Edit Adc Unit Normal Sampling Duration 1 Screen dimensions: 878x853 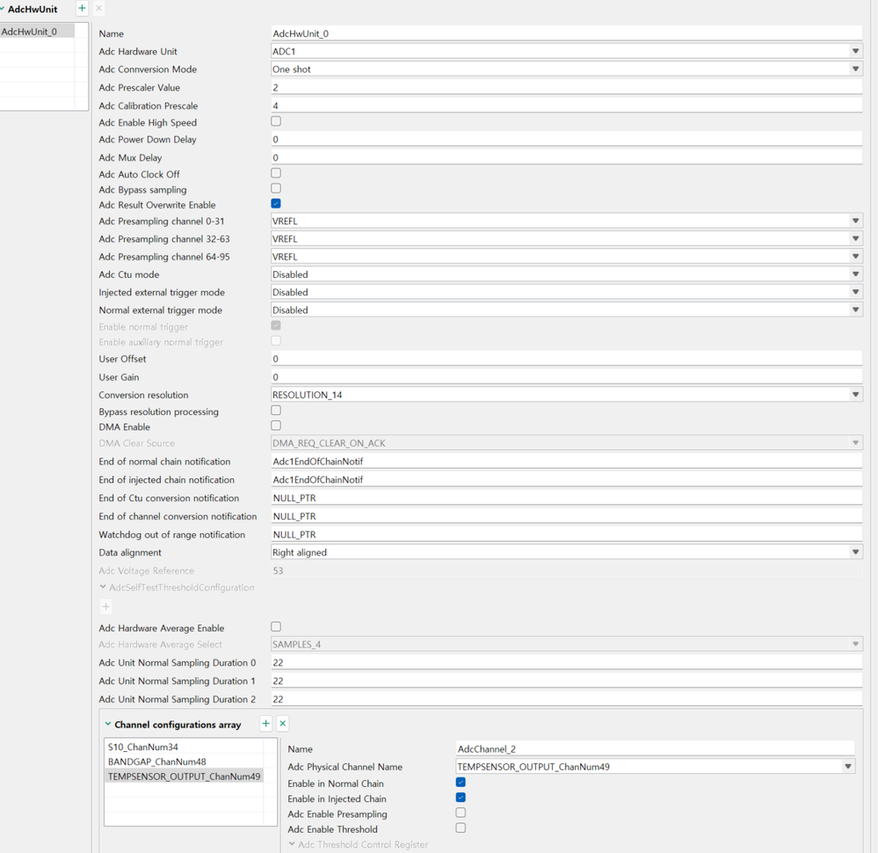(567, 681)
